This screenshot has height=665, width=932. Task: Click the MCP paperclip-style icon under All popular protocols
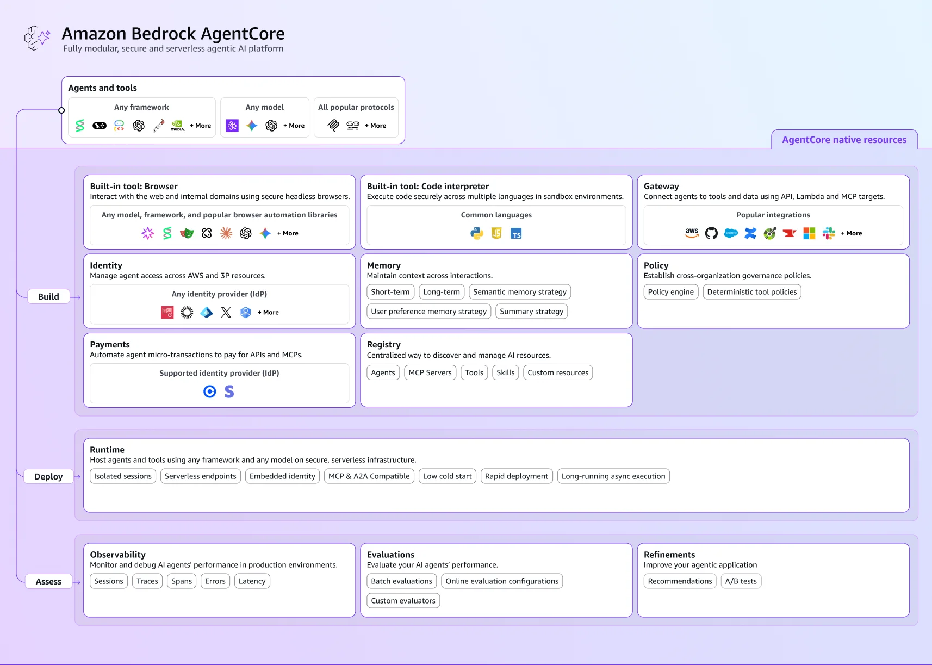(x=333, y=126)
